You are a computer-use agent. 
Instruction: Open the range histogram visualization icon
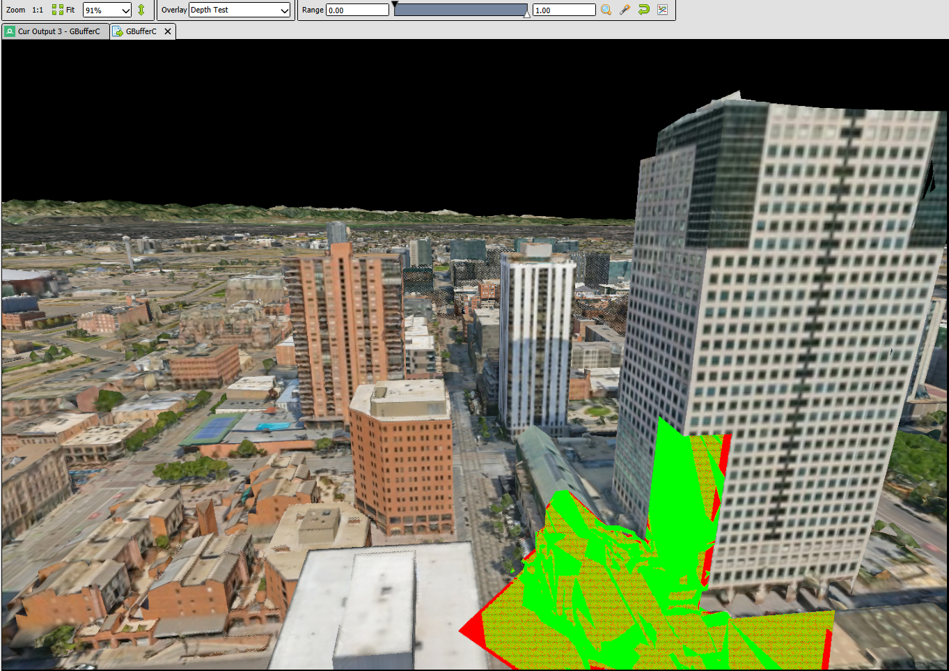pos(662,10)
